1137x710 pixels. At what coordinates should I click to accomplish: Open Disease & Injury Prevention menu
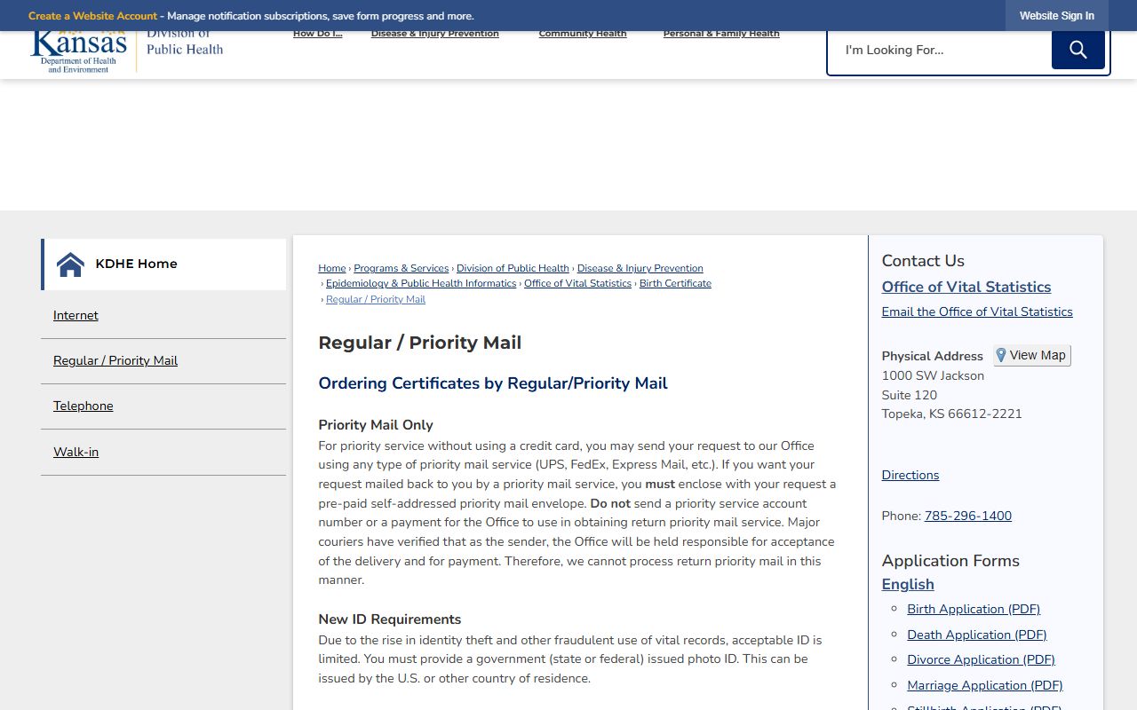coord(434,34)
